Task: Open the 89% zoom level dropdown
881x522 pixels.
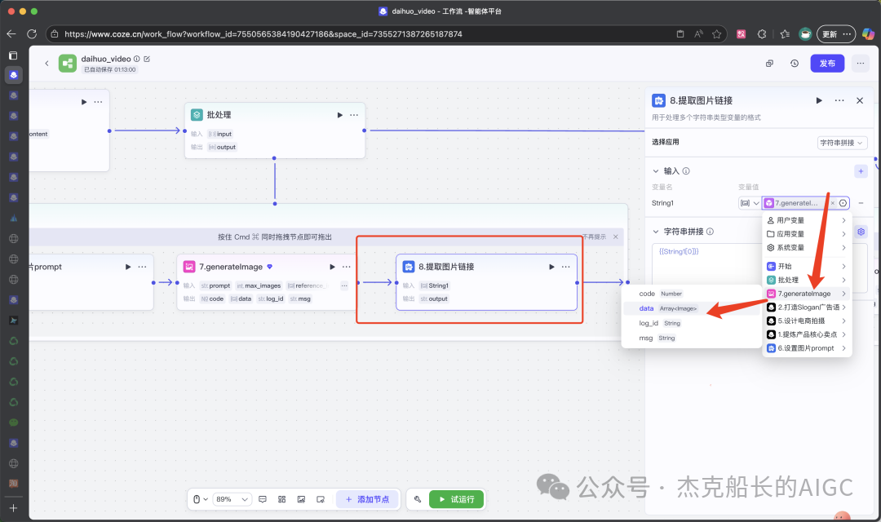Action: (x=232, y=499)
